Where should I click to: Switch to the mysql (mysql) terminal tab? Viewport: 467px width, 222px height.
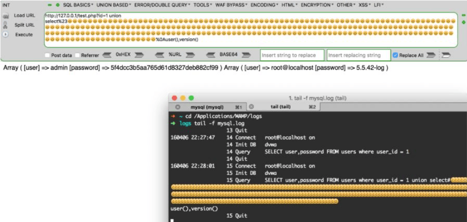coord(207,107)
